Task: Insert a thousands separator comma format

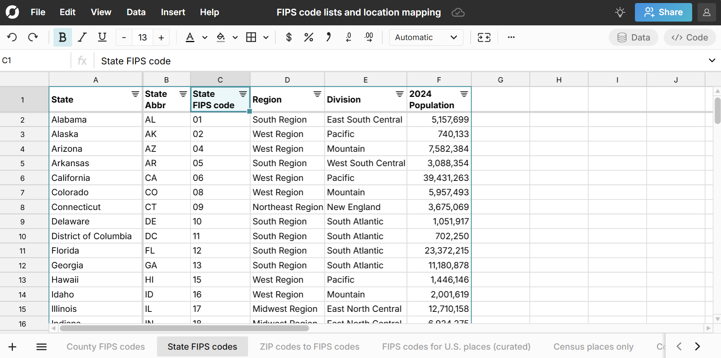Action: (328, 37)
